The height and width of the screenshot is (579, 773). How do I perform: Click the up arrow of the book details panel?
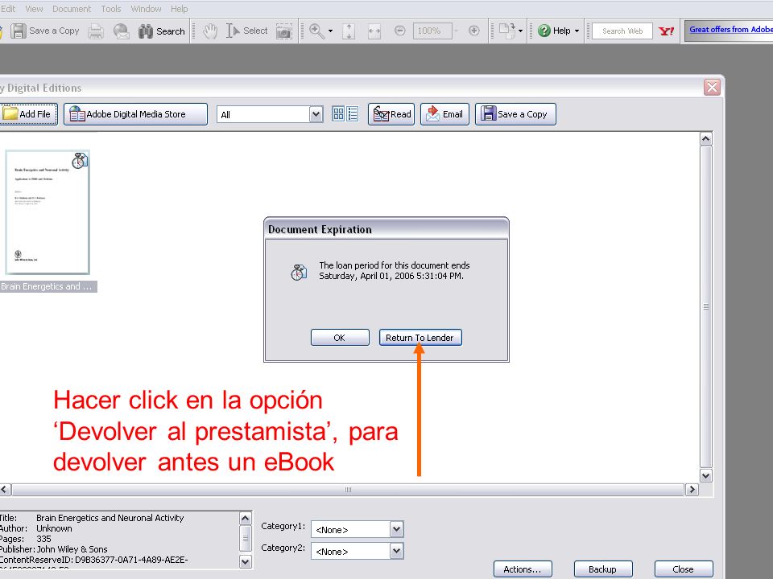(246, 519)
